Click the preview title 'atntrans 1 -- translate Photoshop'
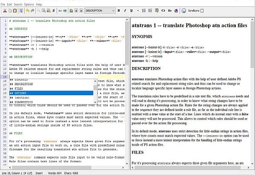 tap(189, 26)
